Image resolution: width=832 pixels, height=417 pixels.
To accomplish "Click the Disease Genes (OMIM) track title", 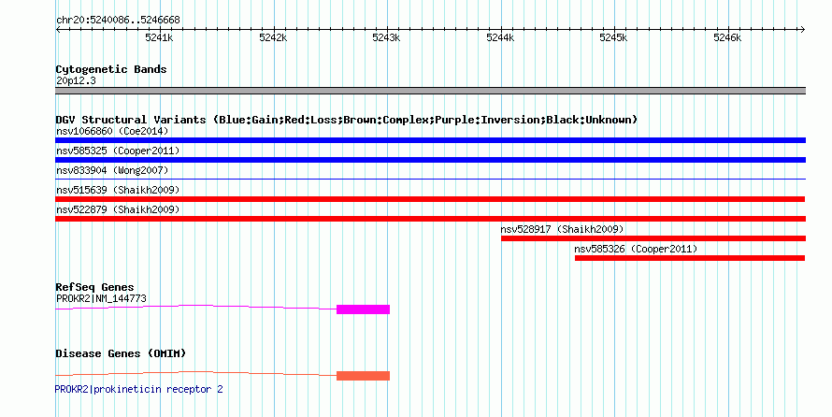I will 121,353.
